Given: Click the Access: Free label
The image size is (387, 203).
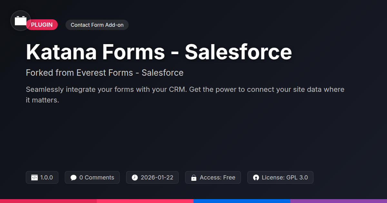Looking at the screenshot, I should pos(217,178).
